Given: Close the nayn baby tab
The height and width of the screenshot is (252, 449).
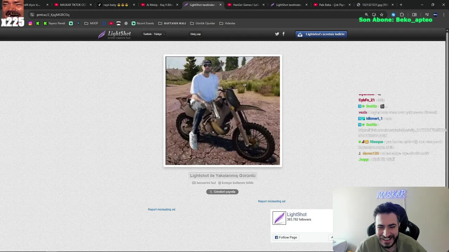Looking at the screenshot, I should [134, 5].
